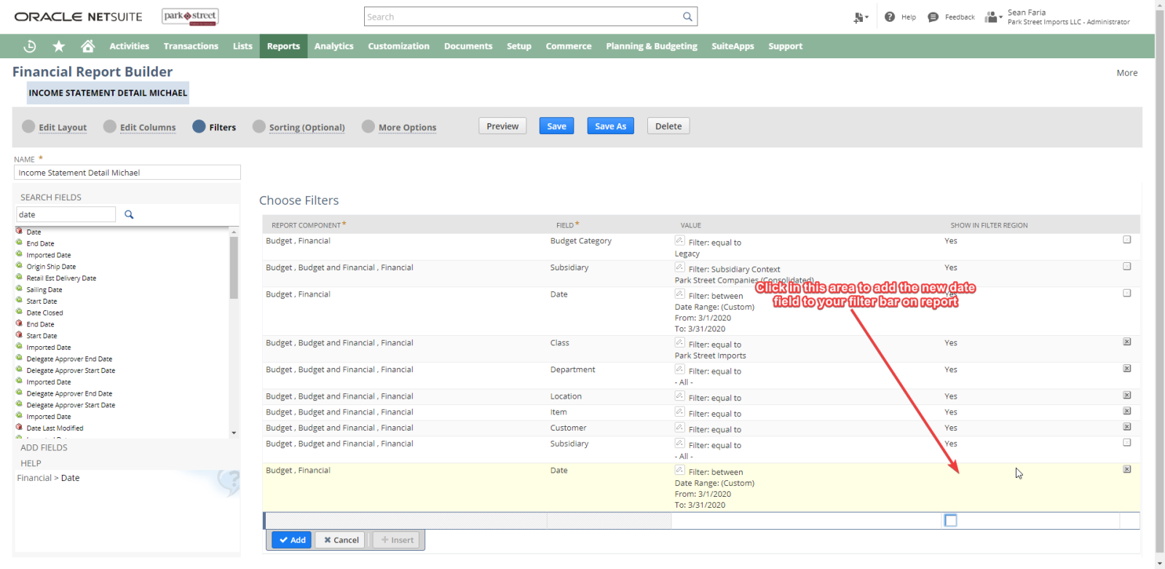Click the Origin Ship Date field icon
This screenshot has width=1165, height=569.
pyautogui.click(x=20, y=266)
